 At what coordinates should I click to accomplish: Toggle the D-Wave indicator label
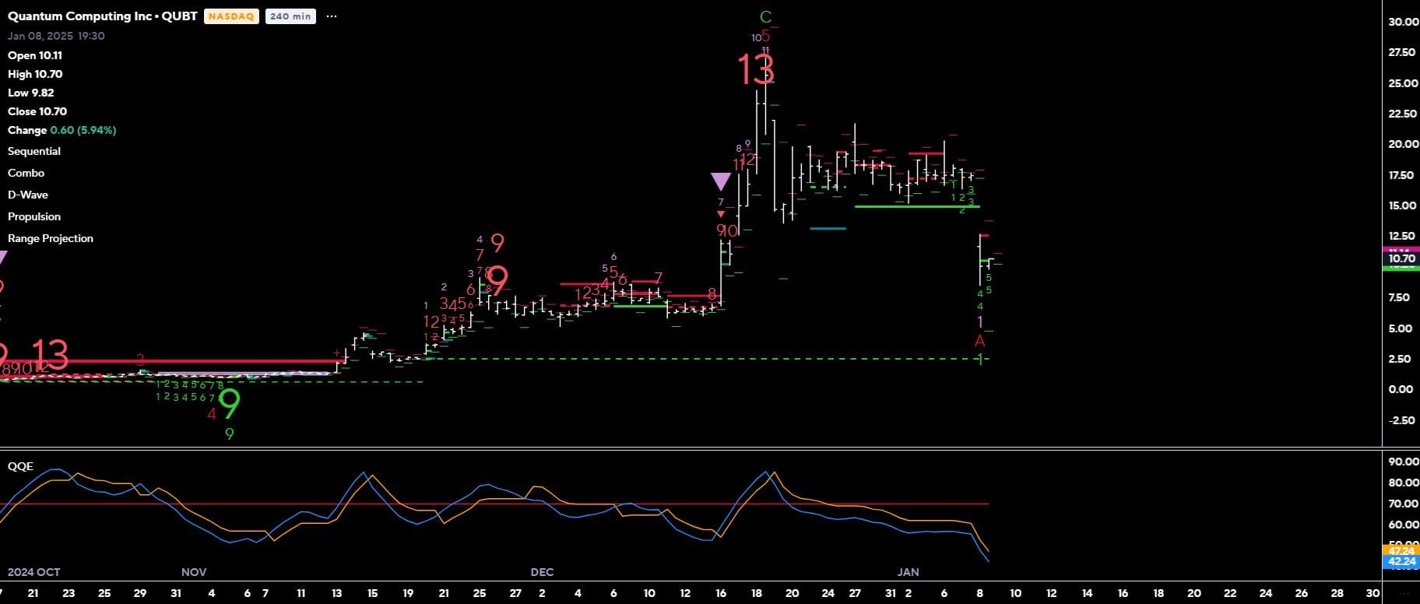28,195
